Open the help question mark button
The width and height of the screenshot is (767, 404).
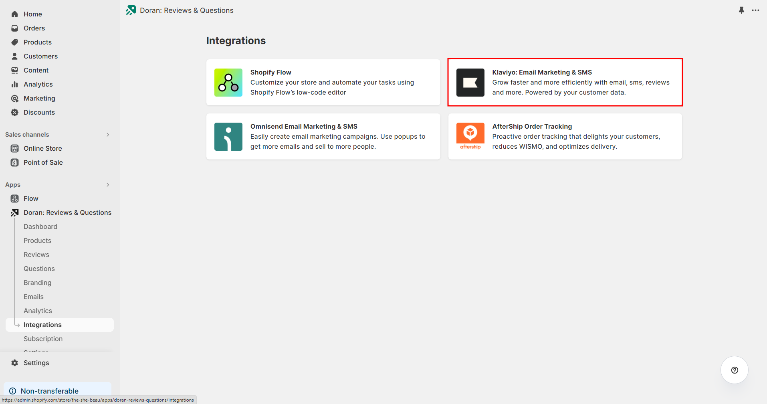(x=735, y=370)
